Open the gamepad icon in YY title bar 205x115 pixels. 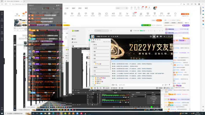(x=161, y=37)
